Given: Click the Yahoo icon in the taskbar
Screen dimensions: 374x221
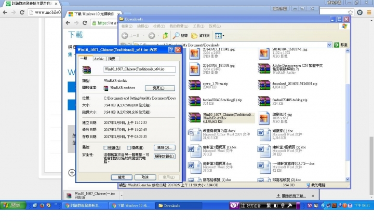Looking at the screenshot, I should [234, 205].
